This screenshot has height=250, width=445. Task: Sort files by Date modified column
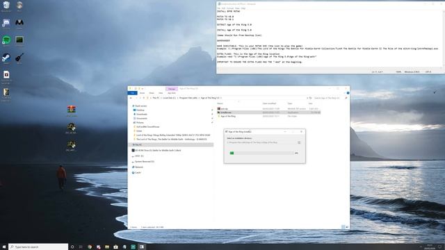click(x=269, y=103)
